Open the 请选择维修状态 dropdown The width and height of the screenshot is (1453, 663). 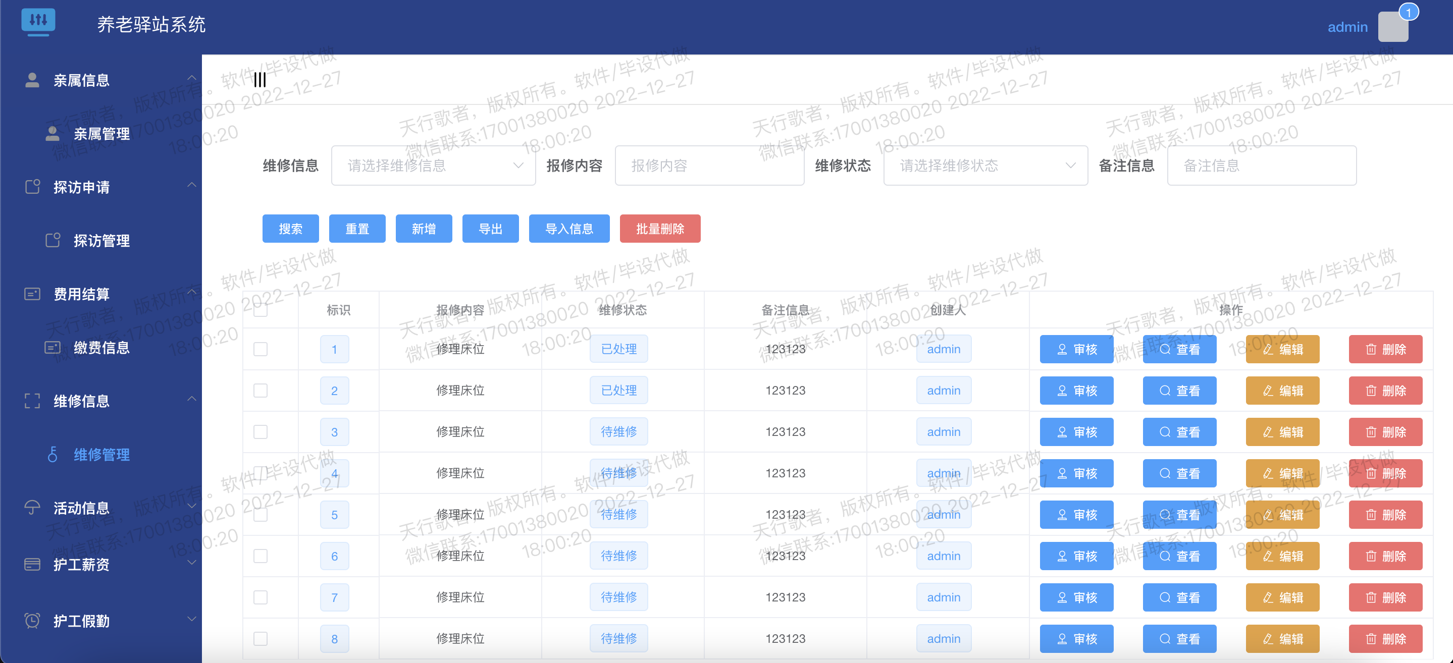[x=985, y=165]
